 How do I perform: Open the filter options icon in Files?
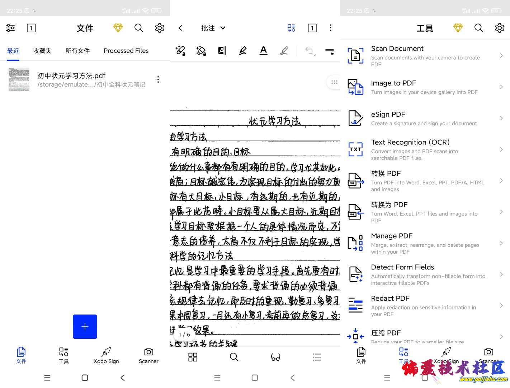point(10,28)
